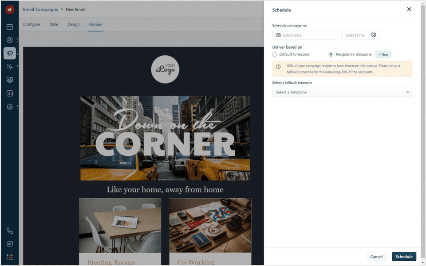Click the Meeting Rooms heading text
This screenshot has height=266, width=426.
coord(111,262)
